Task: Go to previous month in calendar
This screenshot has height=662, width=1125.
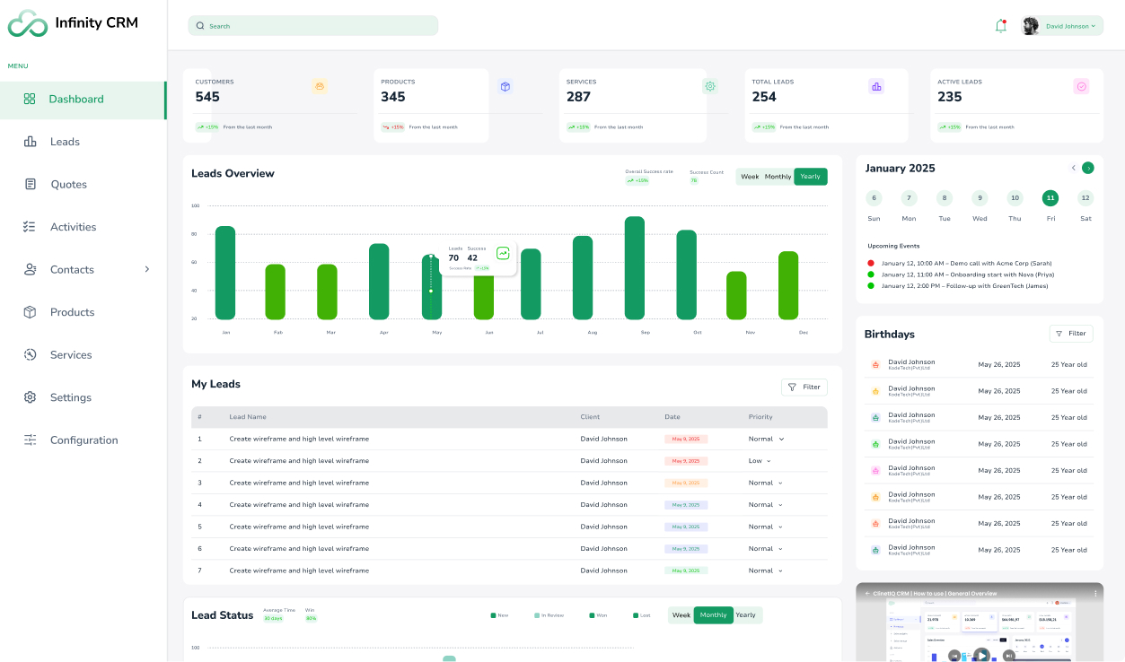Action: click(1073, 168)
